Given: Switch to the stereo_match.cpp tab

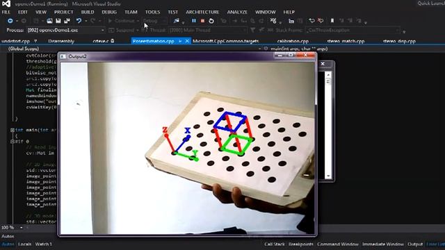Looking at the screenshot, I should pos(346,41).
